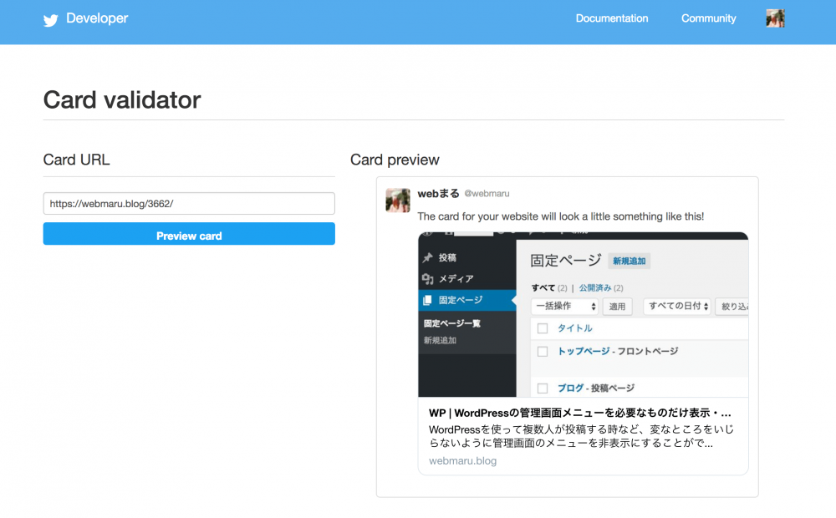The image size is (836, 518).
Task: Toggle the タイトル select-all checkbox
Action: point(543,328)
